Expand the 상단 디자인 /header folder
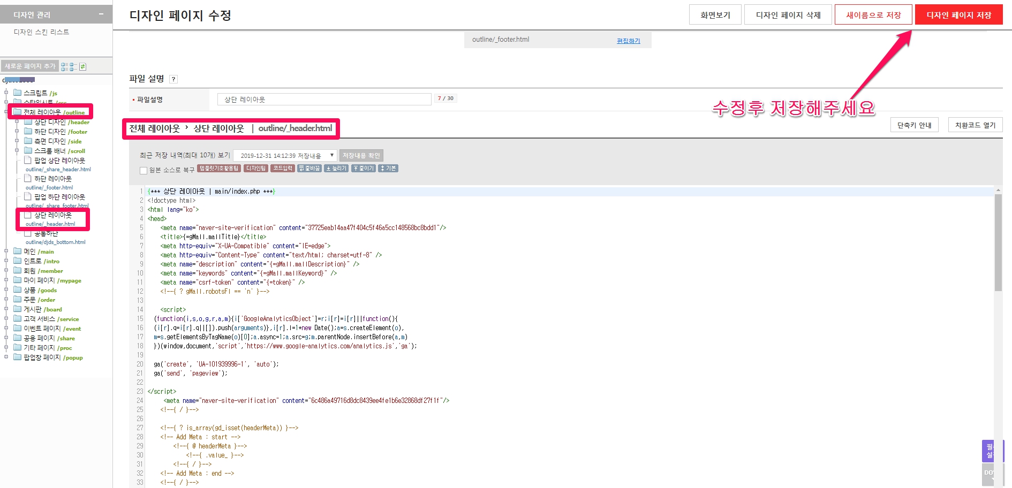 coord(17,122)
